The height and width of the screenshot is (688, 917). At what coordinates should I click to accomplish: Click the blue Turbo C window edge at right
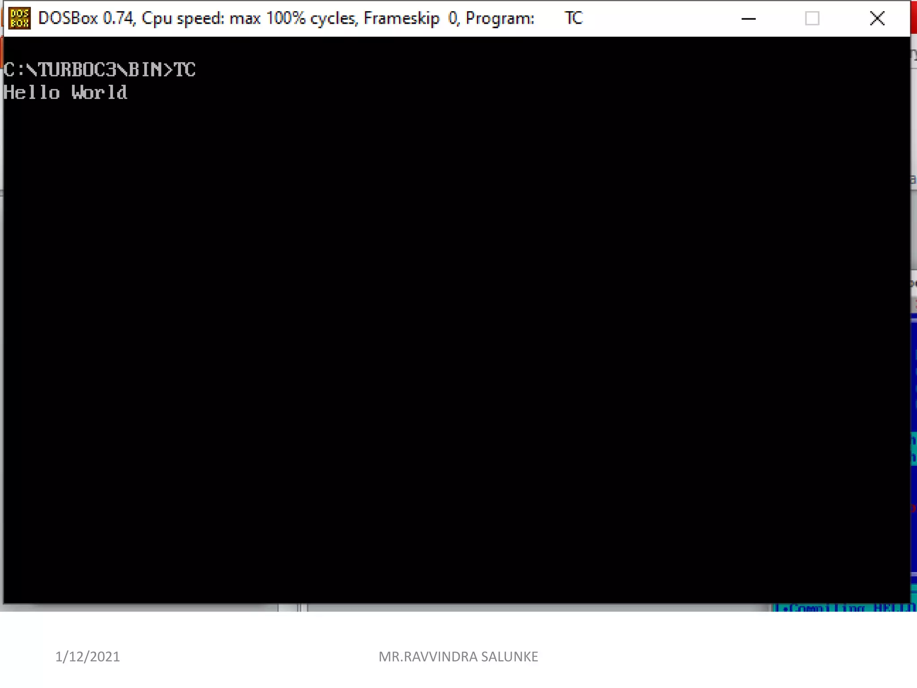914,381
